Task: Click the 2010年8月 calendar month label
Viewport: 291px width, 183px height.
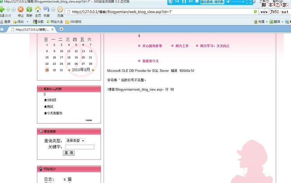Action: coord(81,70)
